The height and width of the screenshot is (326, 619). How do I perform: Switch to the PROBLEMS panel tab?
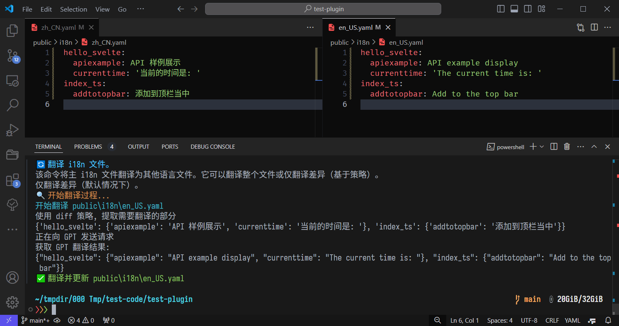88,147
